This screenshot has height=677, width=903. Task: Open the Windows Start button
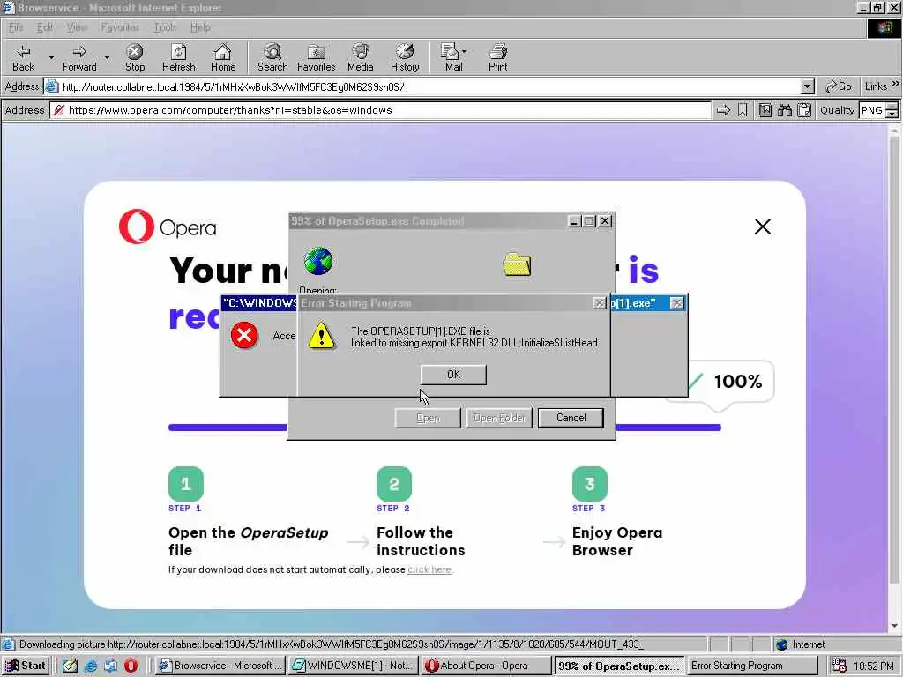click(26, 666)
